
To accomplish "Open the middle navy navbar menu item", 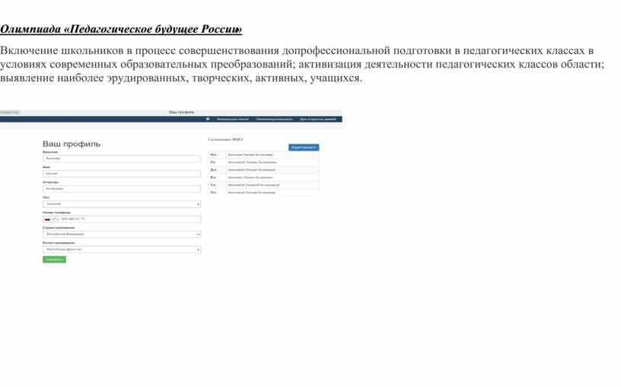I will [274, 119].
